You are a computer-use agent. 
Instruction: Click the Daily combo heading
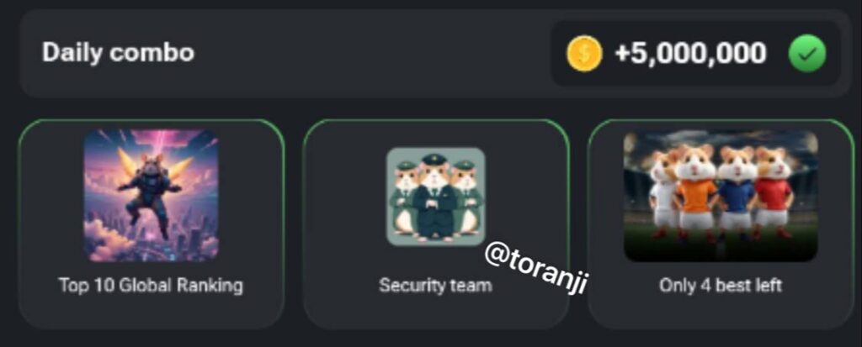(x=118, y=53)
